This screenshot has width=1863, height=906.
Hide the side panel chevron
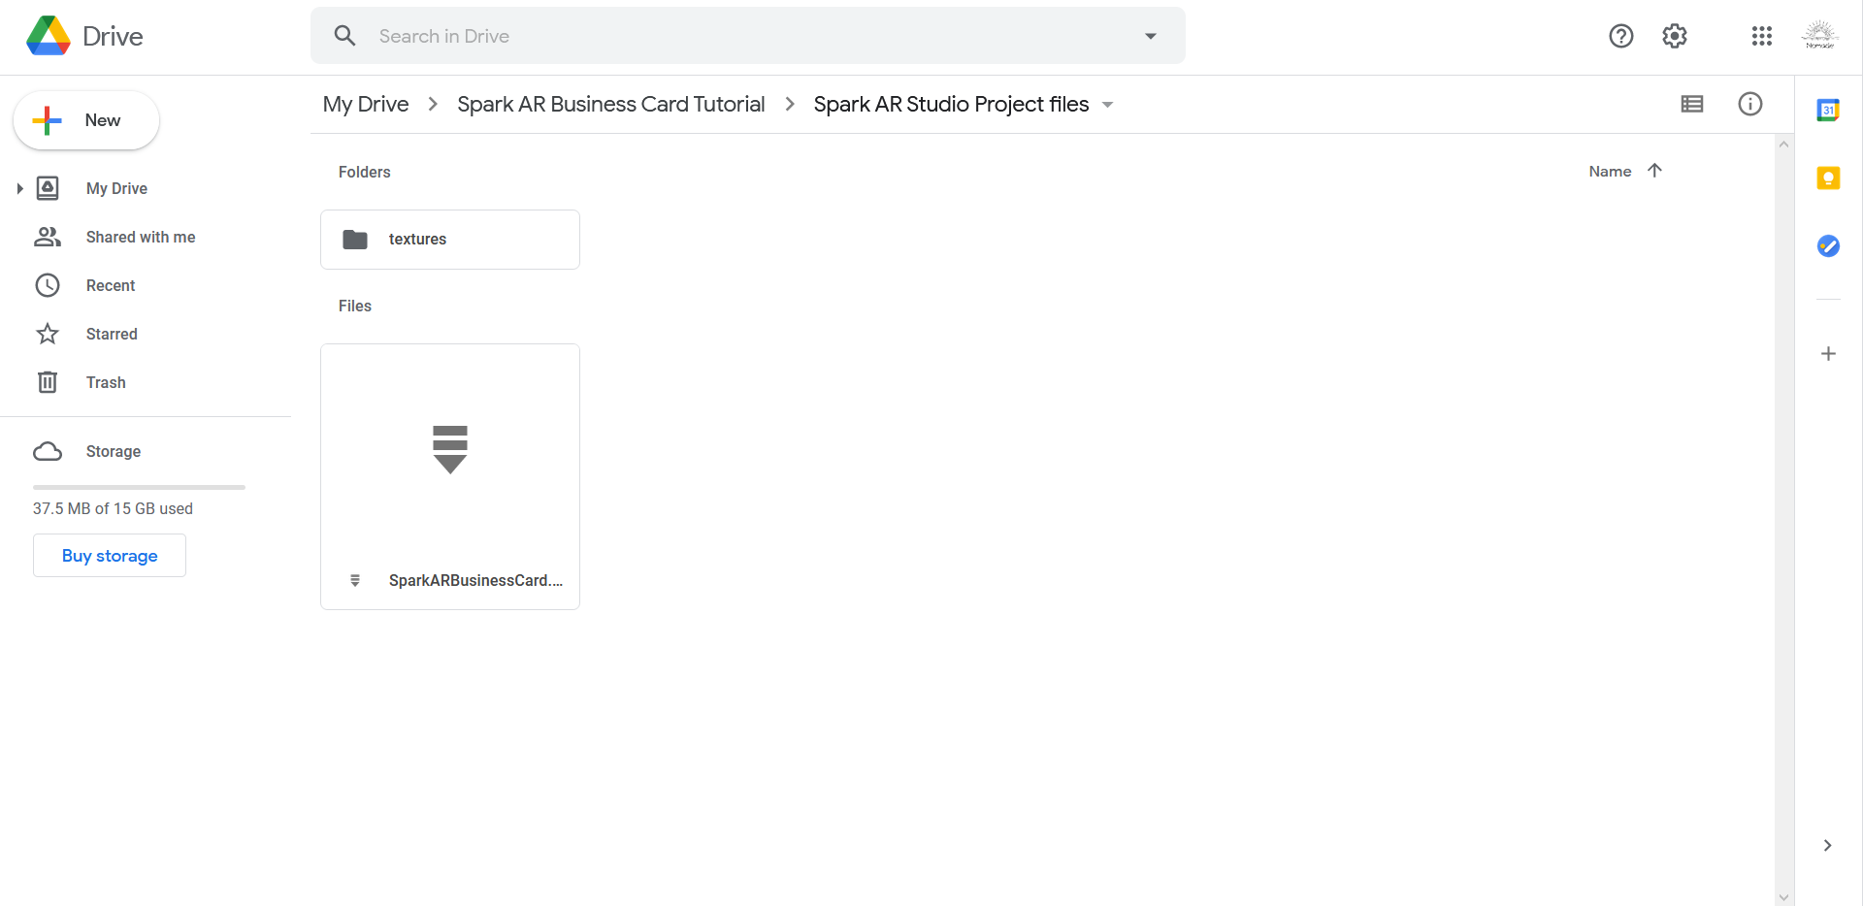[1827, 846]
